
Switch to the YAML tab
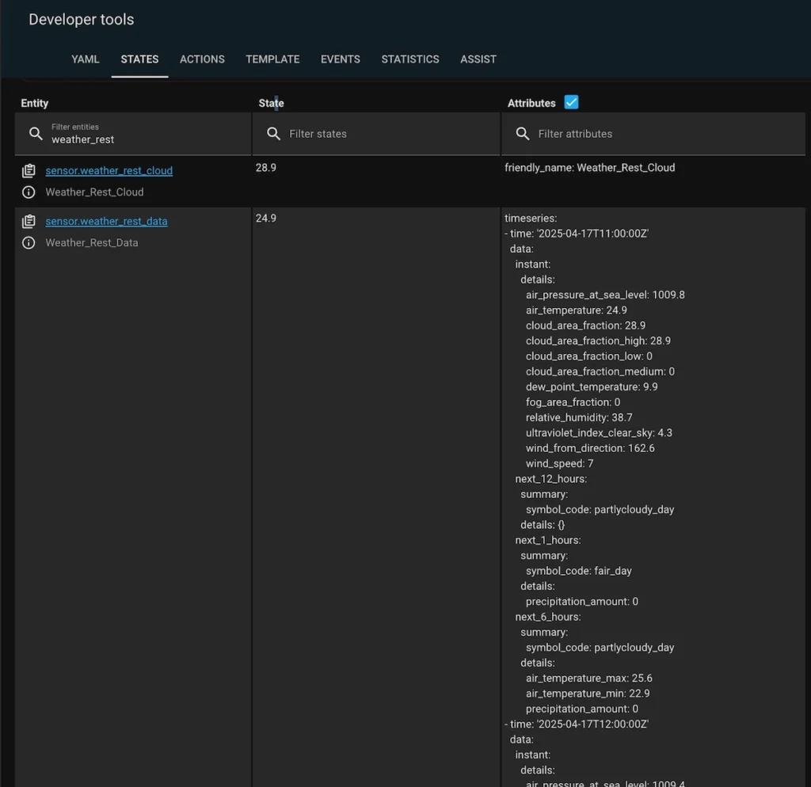[x=86, y=59]
